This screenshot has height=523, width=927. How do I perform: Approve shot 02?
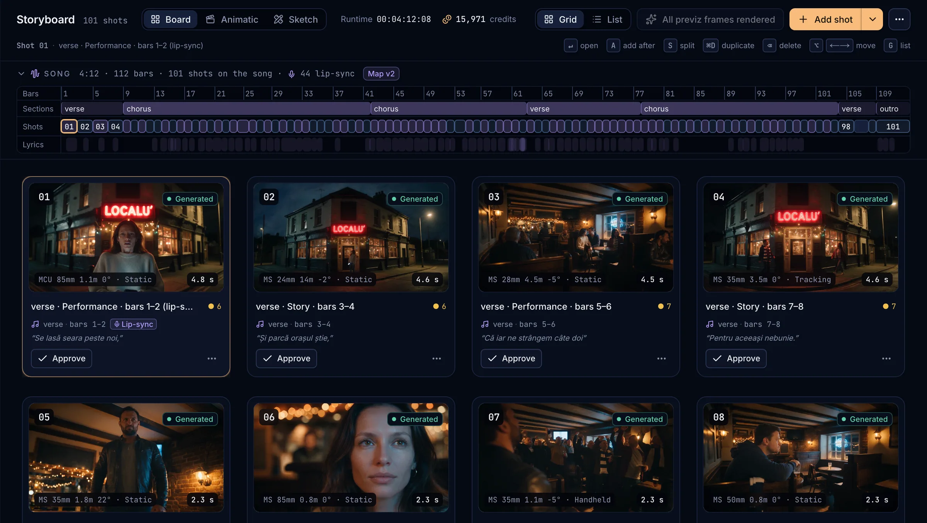click(286, 358)
